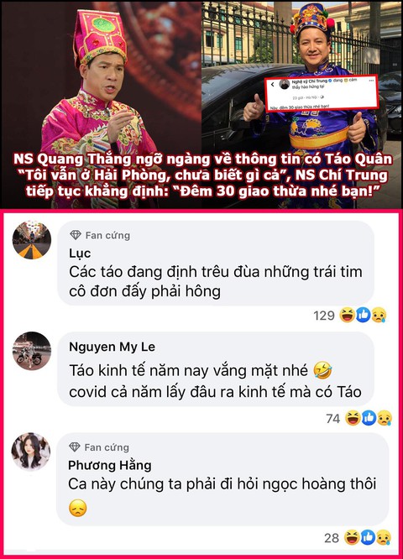This screenshot has height=559, width=403.
Task: Click Phương Hằng's avatar photo
Action: click(31, 452)
